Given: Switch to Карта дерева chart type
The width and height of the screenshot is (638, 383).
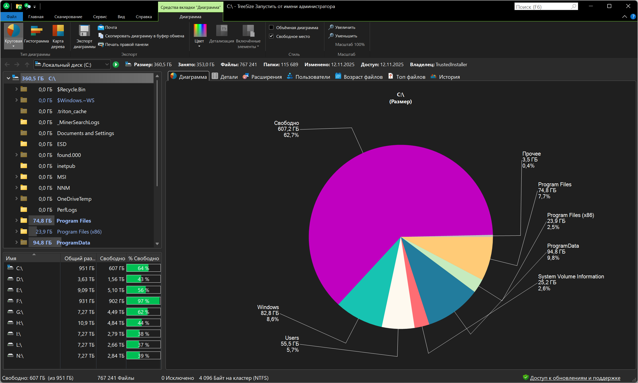Looking at the screenshot, I should click(x=58, y=31).
